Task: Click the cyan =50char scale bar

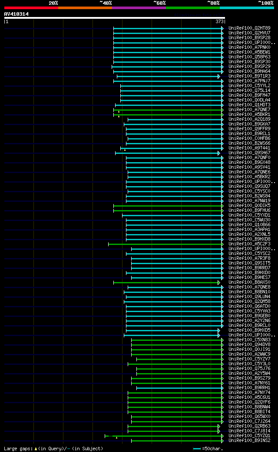Action: pos(197,449)
